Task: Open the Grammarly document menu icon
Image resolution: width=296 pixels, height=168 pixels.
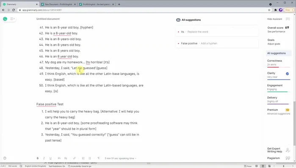Action: pyautogui.click(x=12, y=19)
